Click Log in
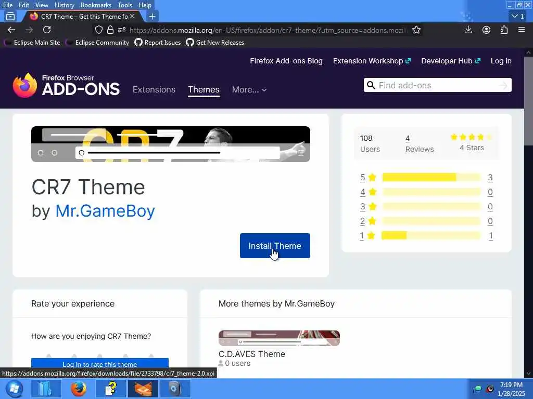The width and height of the screenshot is (533, 399). click(x=501, y=61)
